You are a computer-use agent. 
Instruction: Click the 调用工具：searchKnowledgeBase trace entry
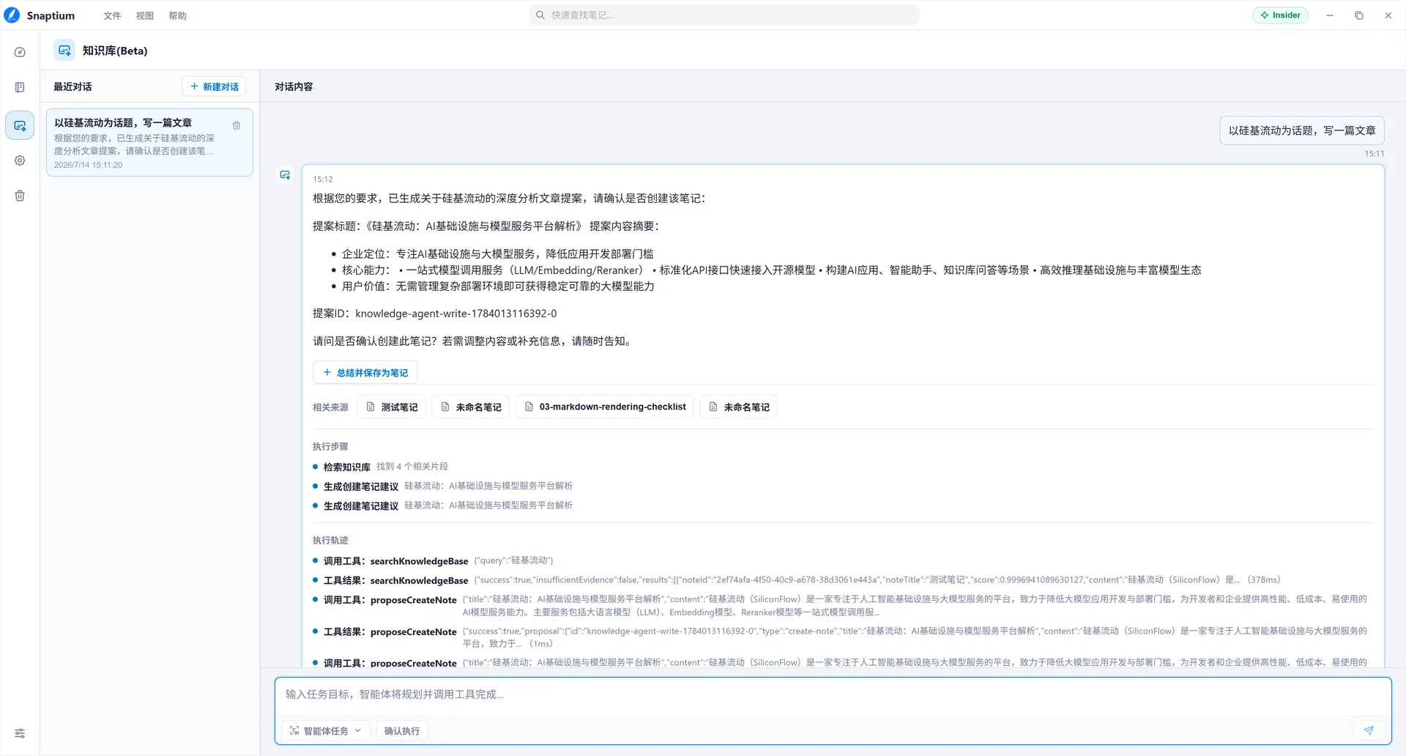pyautogui.click(x=433, y=561)
